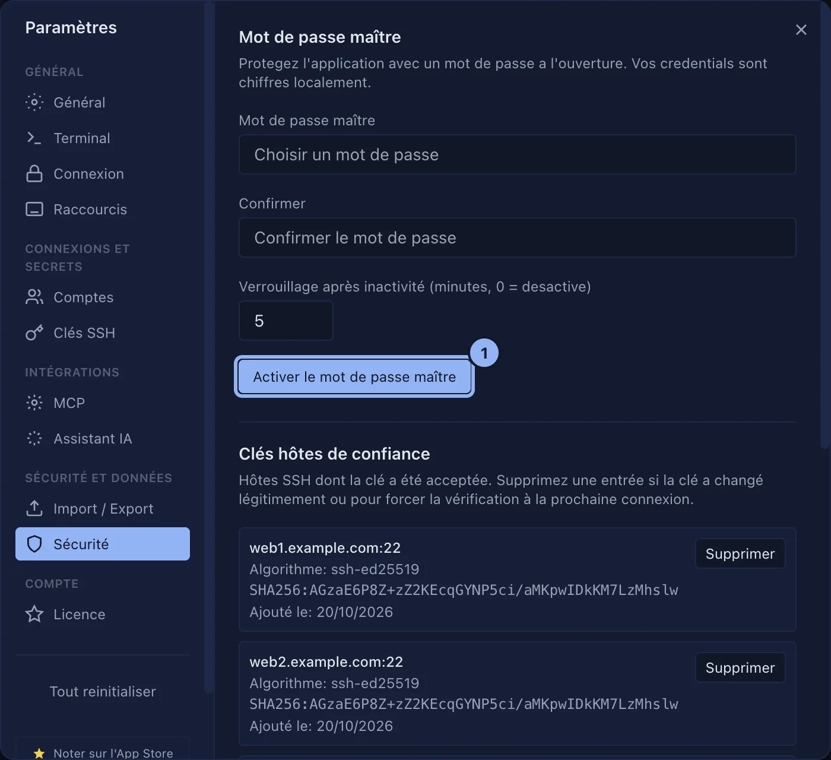Open the Général settings section

[103, 103]
